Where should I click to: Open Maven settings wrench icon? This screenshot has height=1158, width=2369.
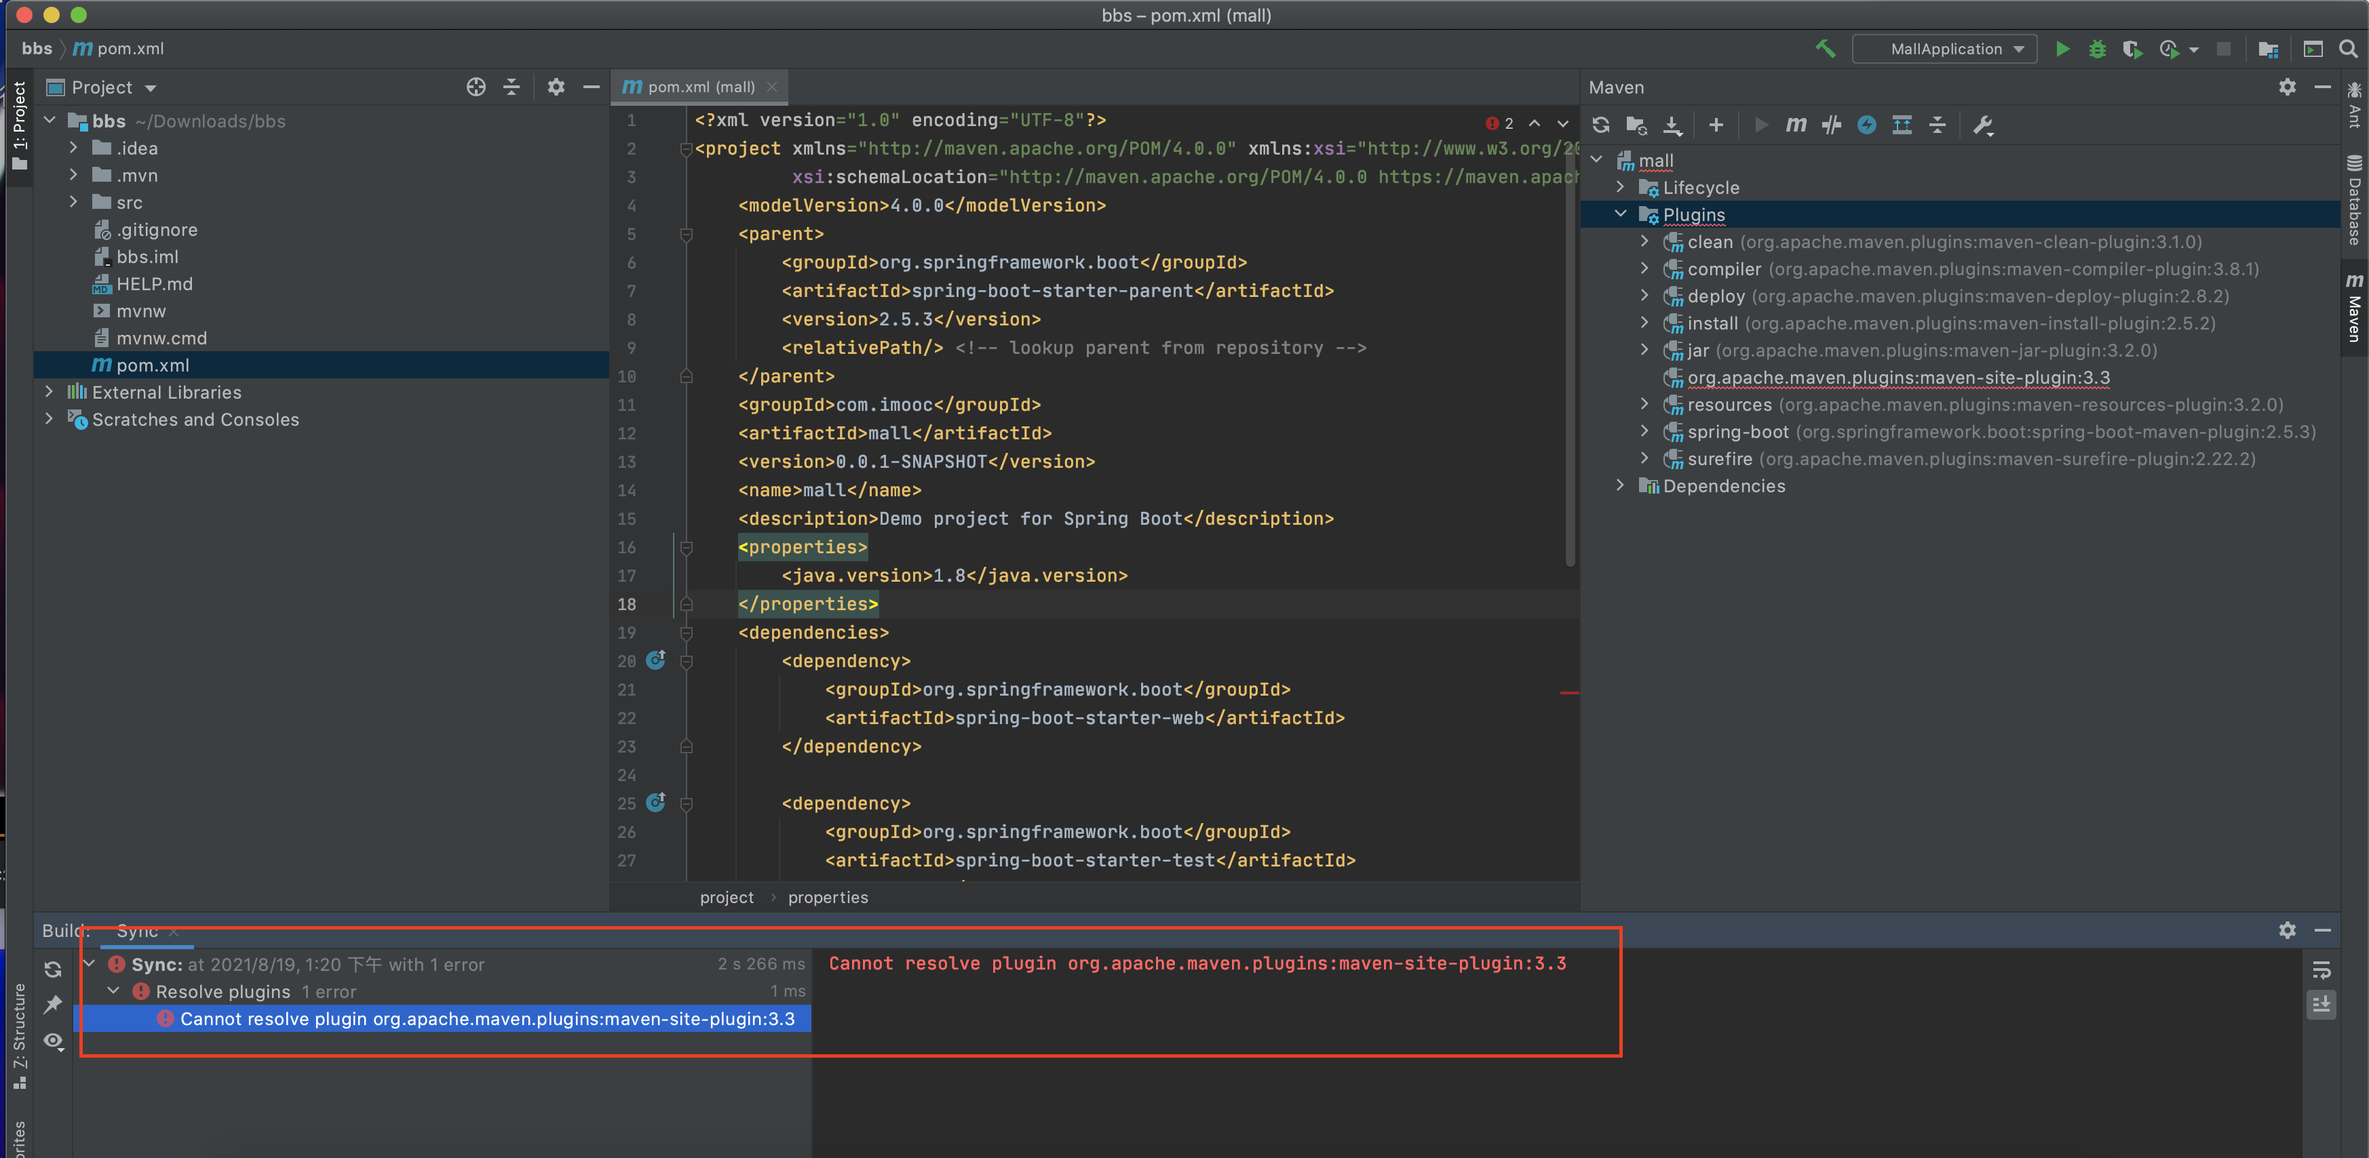(x=1983, y=125)
